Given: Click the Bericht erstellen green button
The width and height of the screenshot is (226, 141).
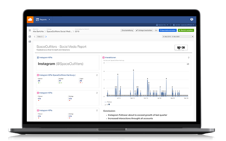Looking at the screenshot, I should click(186, 30).
